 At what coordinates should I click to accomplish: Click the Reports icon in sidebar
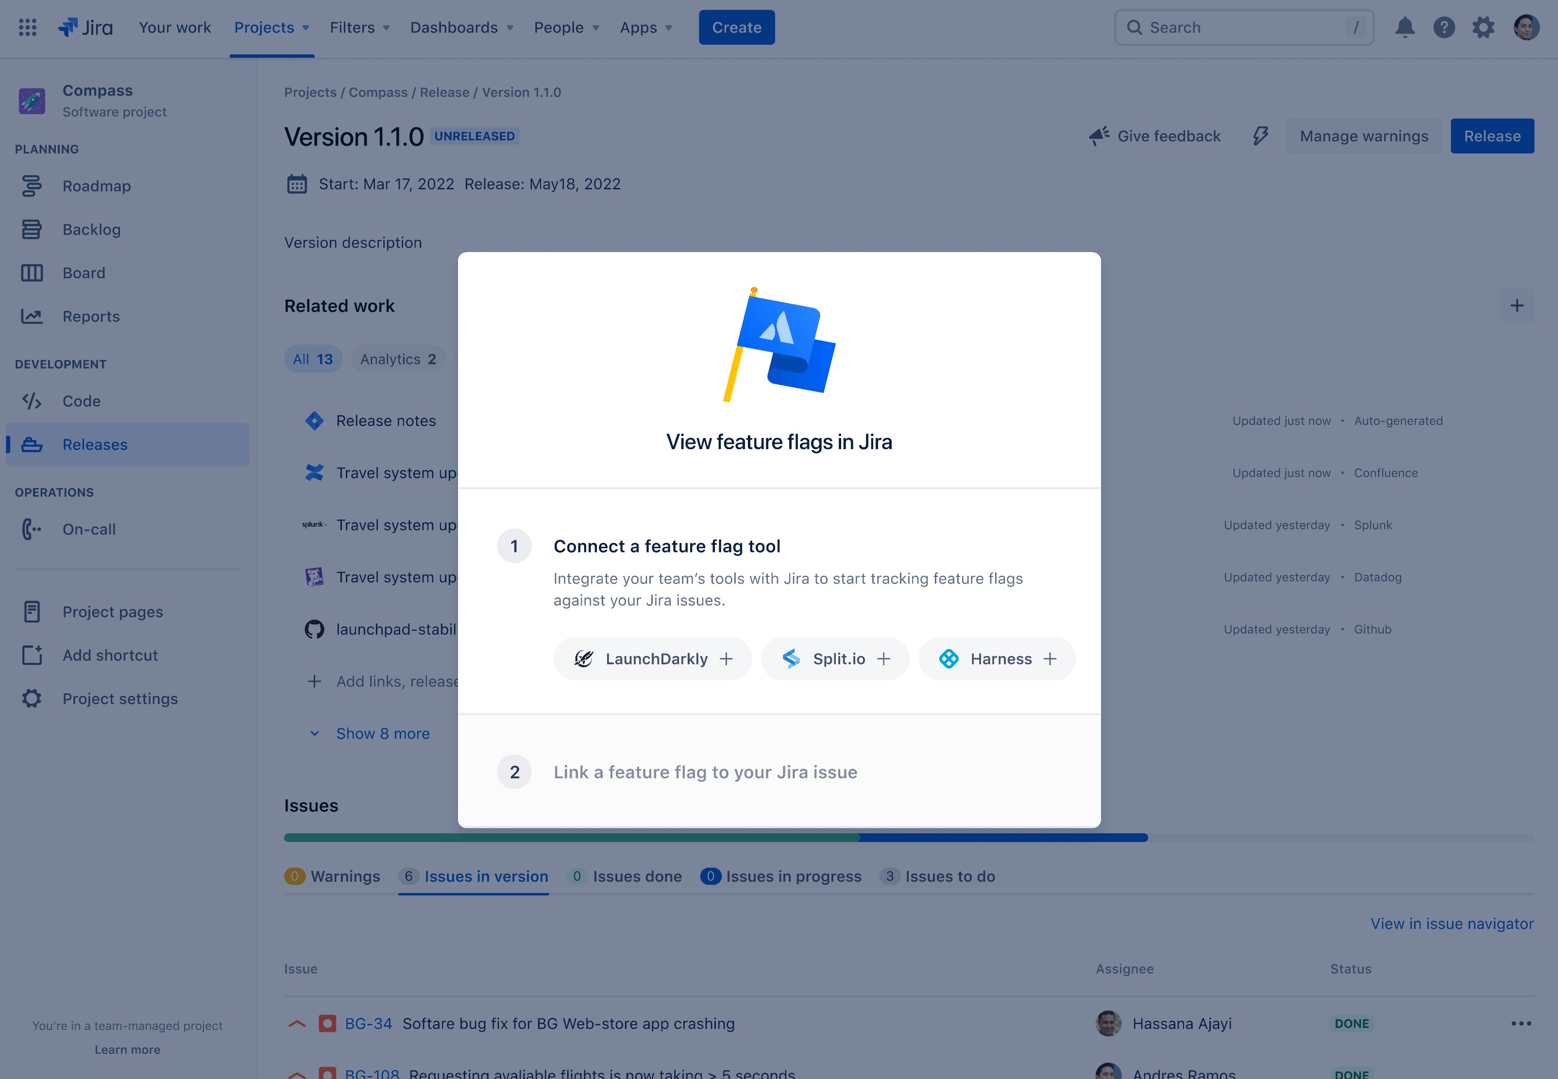pyautogui.click(x=32, y=315)
